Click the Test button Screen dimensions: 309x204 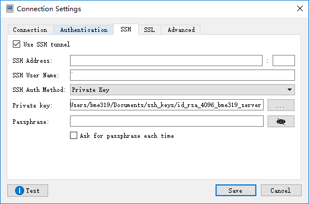(x=27, y=191)
